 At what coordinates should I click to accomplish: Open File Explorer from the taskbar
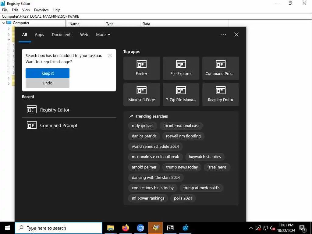pyautogui.click(x=110, y=228)
